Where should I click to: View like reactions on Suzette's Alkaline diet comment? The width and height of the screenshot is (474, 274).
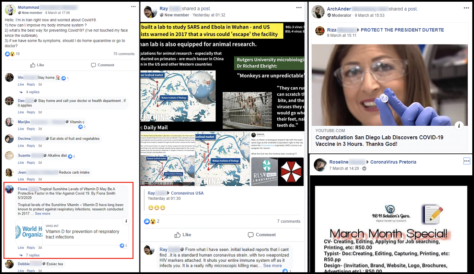coord(71,156)
